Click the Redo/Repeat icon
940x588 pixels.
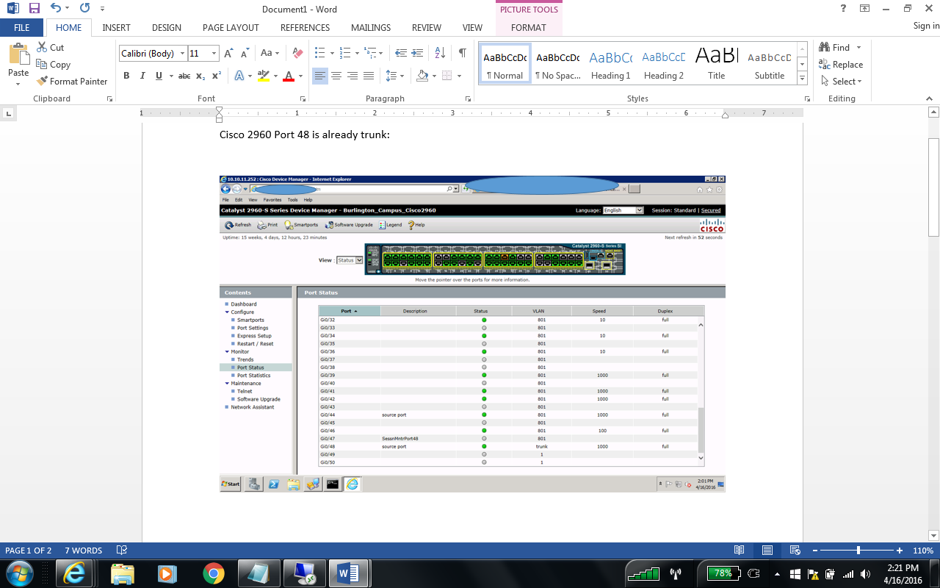[x=84, y=9]
